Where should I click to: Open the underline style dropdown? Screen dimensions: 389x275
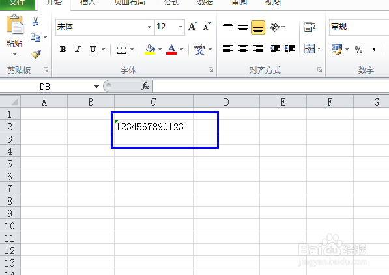(x=103, y=49)
